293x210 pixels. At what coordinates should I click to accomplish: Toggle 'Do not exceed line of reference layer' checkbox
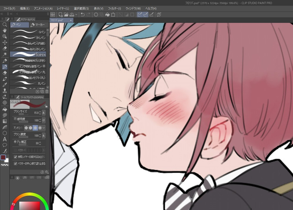point(15,157)
